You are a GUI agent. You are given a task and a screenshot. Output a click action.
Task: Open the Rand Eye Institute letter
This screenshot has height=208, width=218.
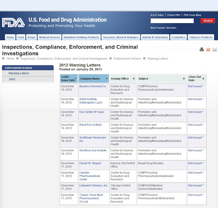91,125
